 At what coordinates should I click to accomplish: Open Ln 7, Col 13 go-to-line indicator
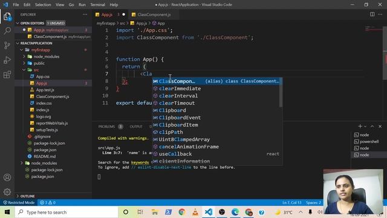[291, 203]
